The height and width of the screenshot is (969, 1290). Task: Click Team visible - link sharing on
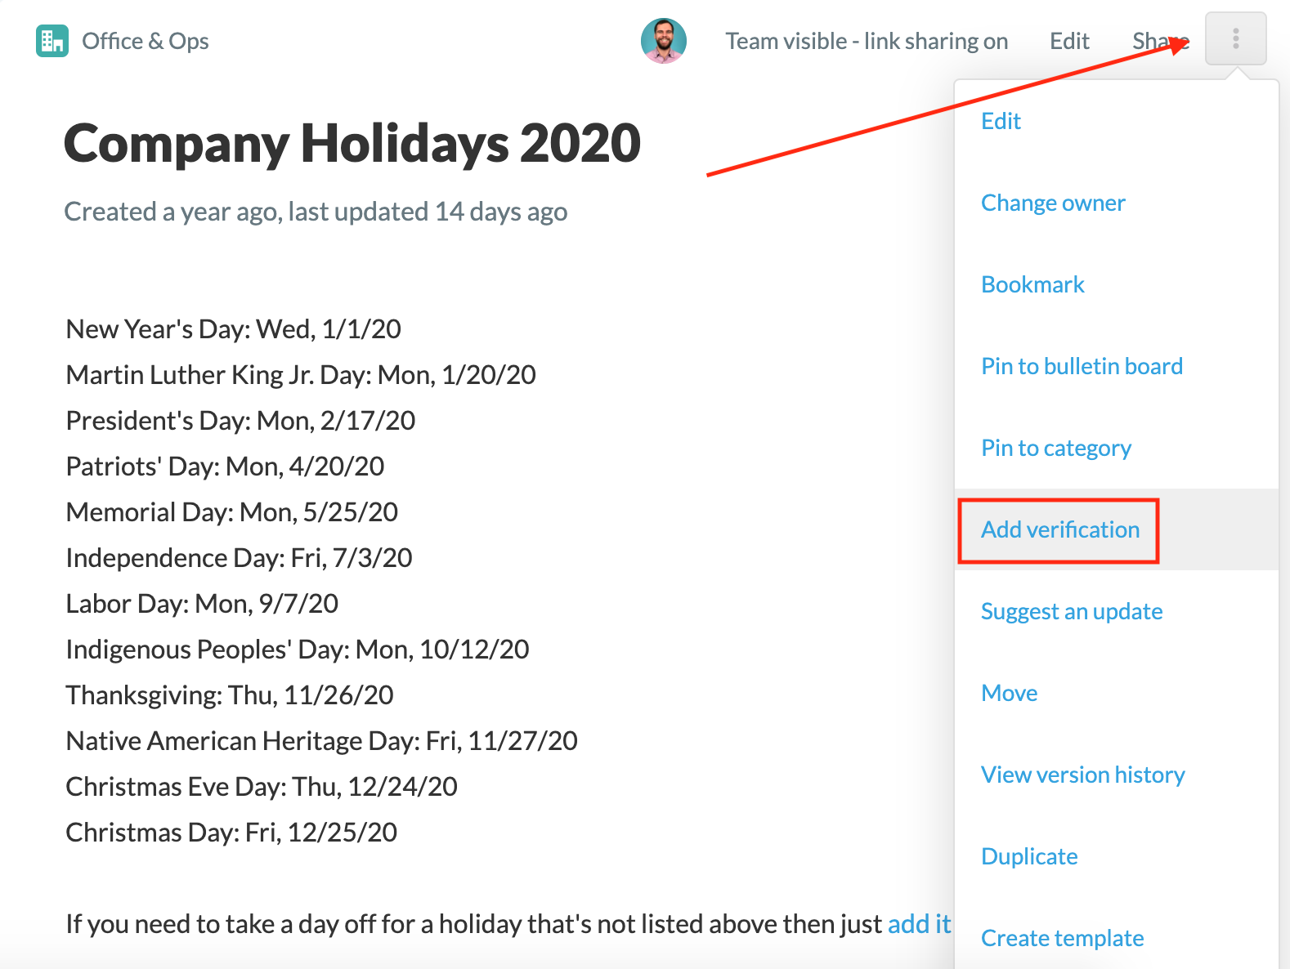[x=867, y=41]
